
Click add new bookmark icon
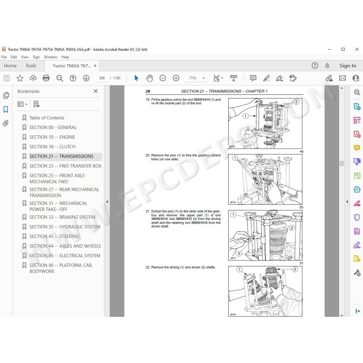36,104
